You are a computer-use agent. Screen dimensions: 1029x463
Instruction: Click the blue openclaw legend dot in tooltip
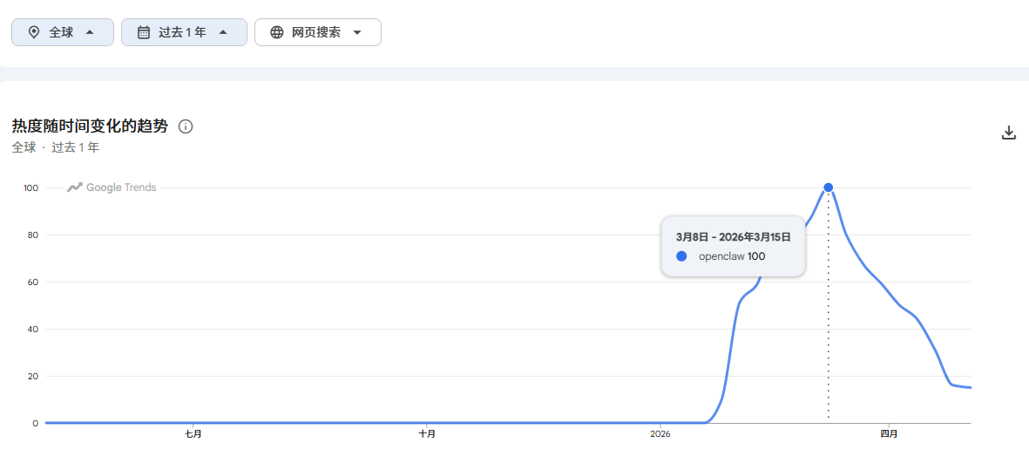pyautogui.click(x=681, y=256)
